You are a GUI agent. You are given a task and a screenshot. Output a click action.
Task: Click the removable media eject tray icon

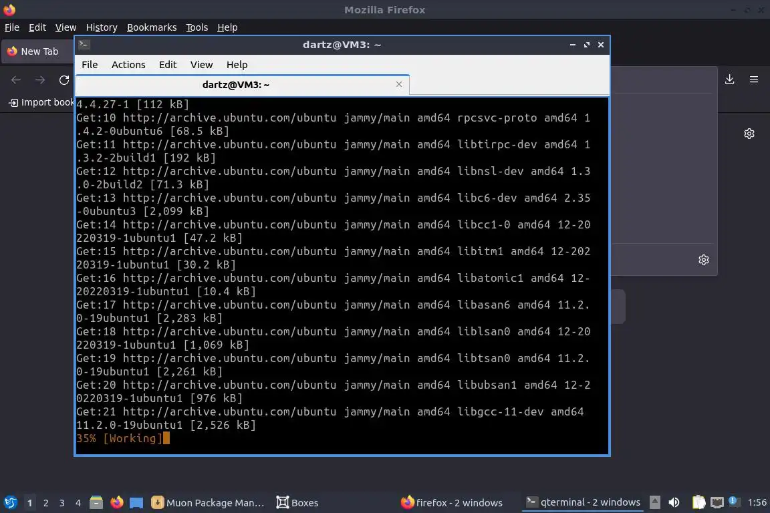tap(655, 502)
